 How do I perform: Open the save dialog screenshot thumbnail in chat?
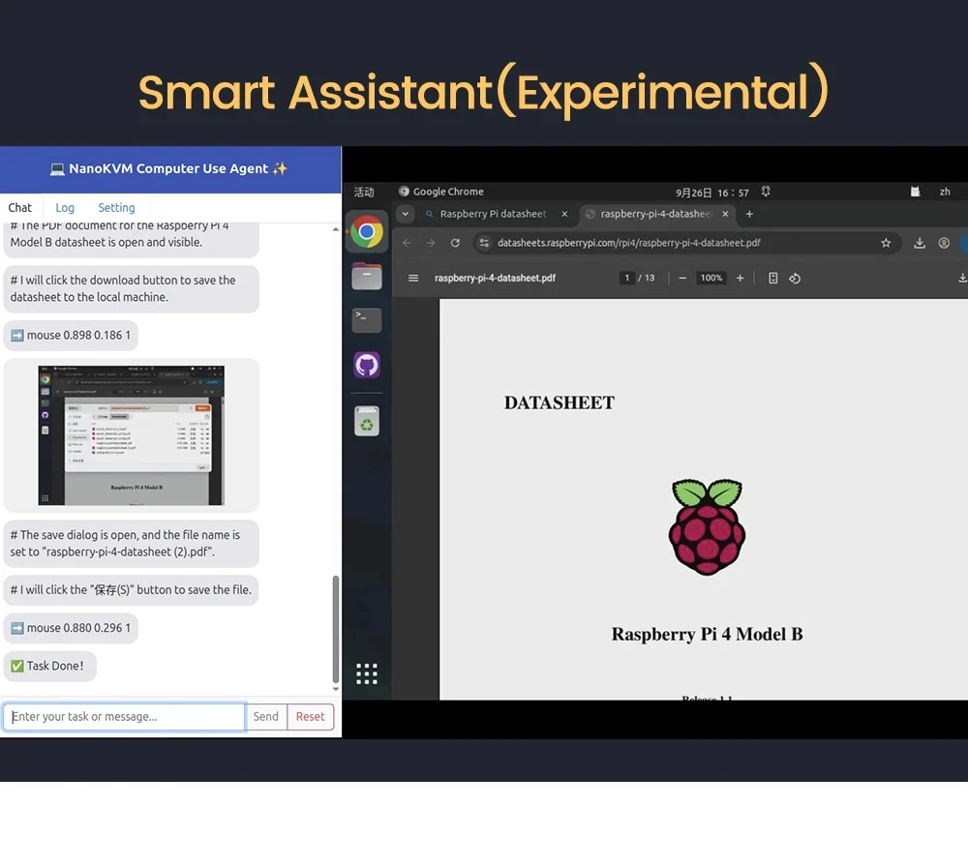click(131, 435)
